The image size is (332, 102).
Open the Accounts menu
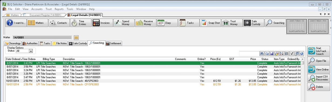tap(37, 9)
